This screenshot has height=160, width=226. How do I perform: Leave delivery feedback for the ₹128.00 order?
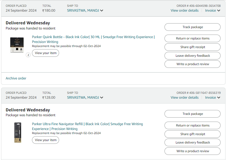tap(192, 142)
